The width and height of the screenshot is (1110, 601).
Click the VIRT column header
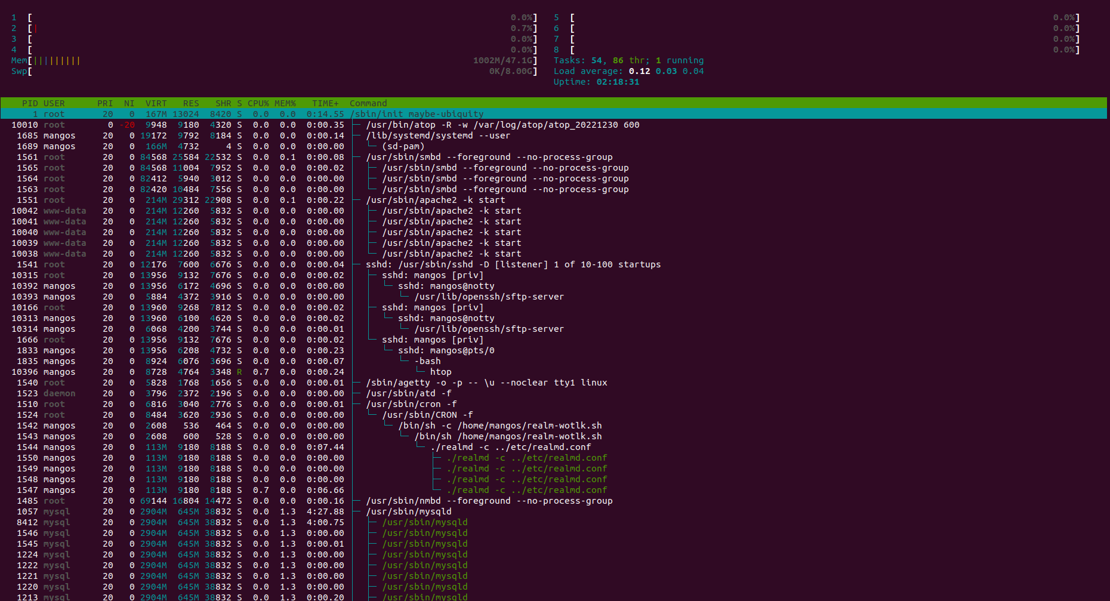pyautogui.click(x=156, y=103)
